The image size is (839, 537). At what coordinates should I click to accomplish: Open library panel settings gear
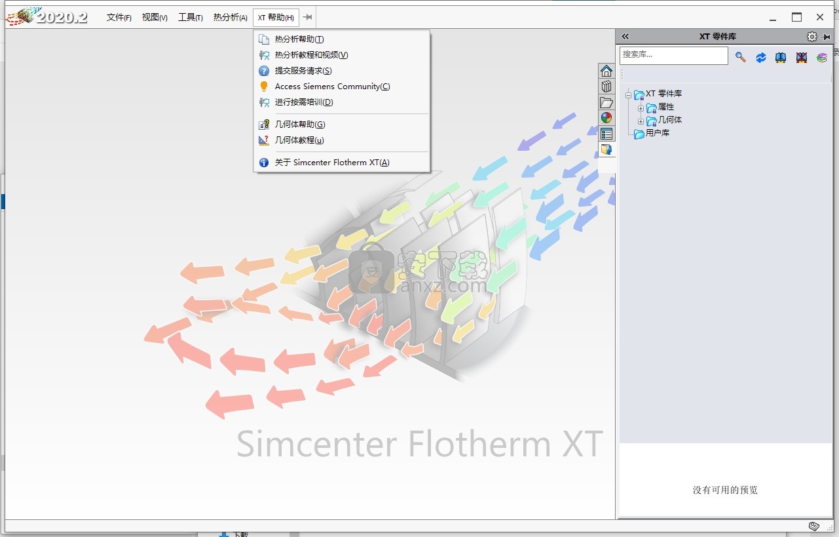[811, 37]
